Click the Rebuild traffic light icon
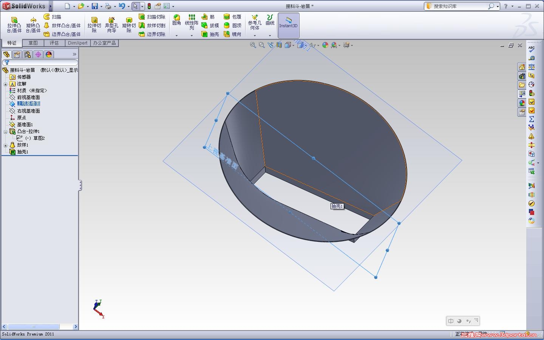 tap(149, 6)
